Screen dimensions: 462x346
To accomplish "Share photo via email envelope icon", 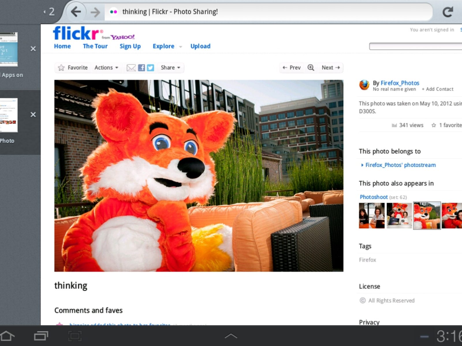I will pyautogui.click(x=131, y=68).
